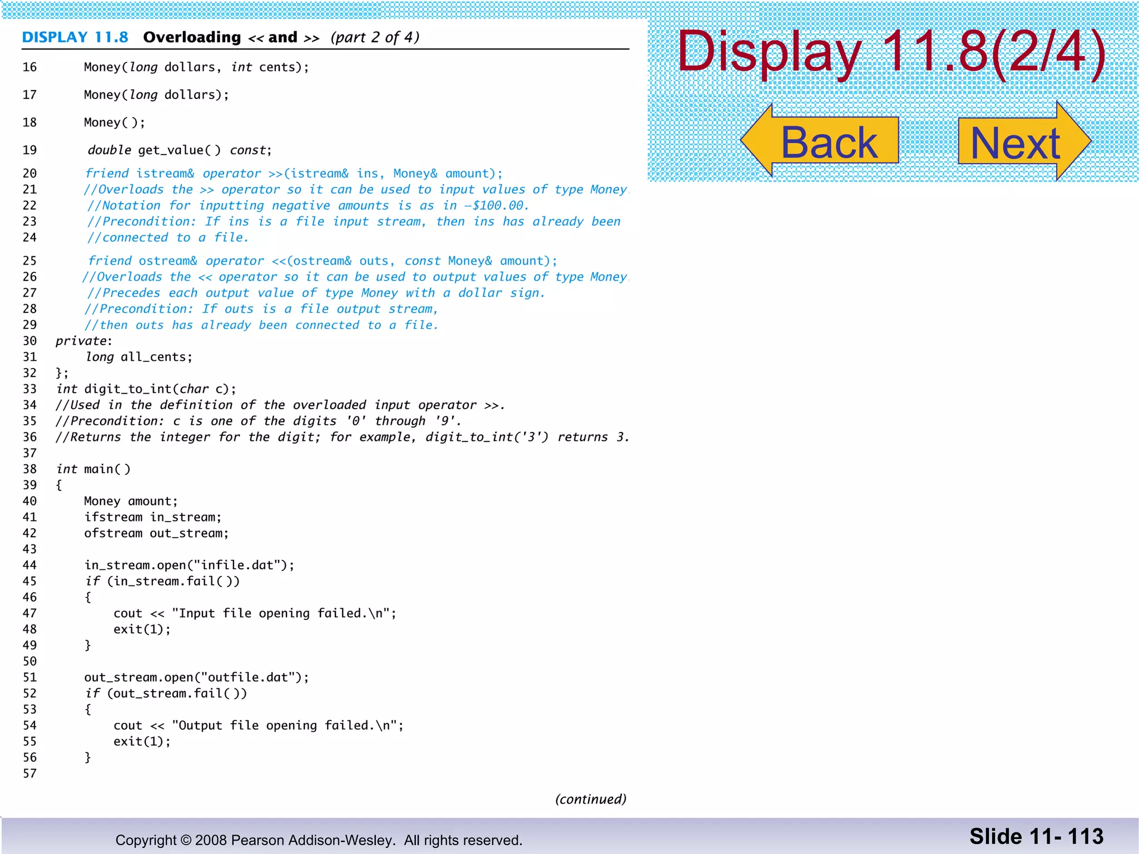Click the 'Money( );' constructor line
The width and height of the screenshot is (1139, 854).
point(115,122)
